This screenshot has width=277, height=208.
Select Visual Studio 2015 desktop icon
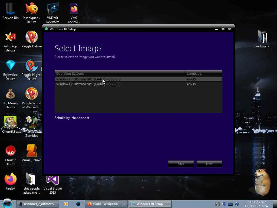53,185
